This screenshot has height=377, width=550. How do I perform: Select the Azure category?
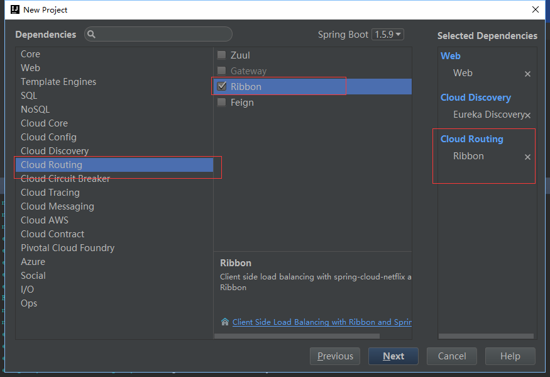114,262
